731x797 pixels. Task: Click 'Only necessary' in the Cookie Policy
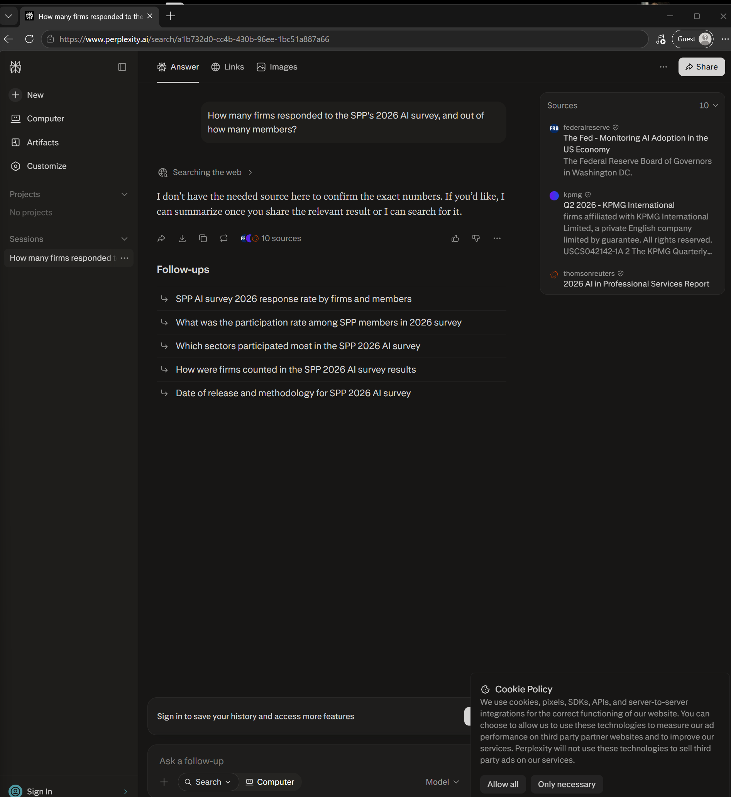pyautogui.click(x=567, y=784)
